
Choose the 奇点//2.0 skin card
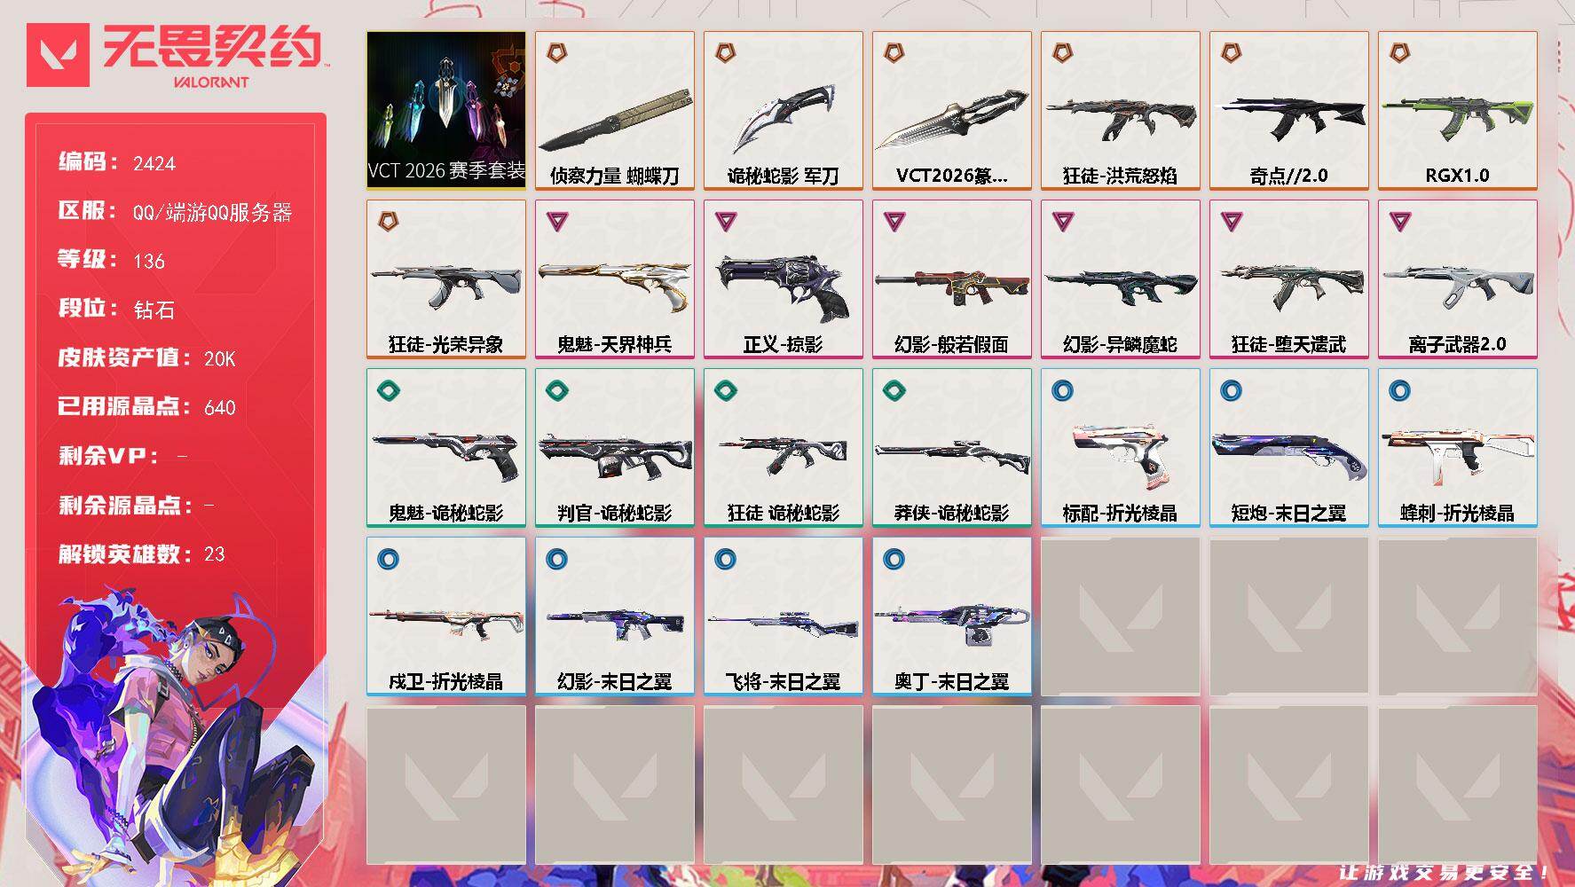click(x=1288, y=110)
